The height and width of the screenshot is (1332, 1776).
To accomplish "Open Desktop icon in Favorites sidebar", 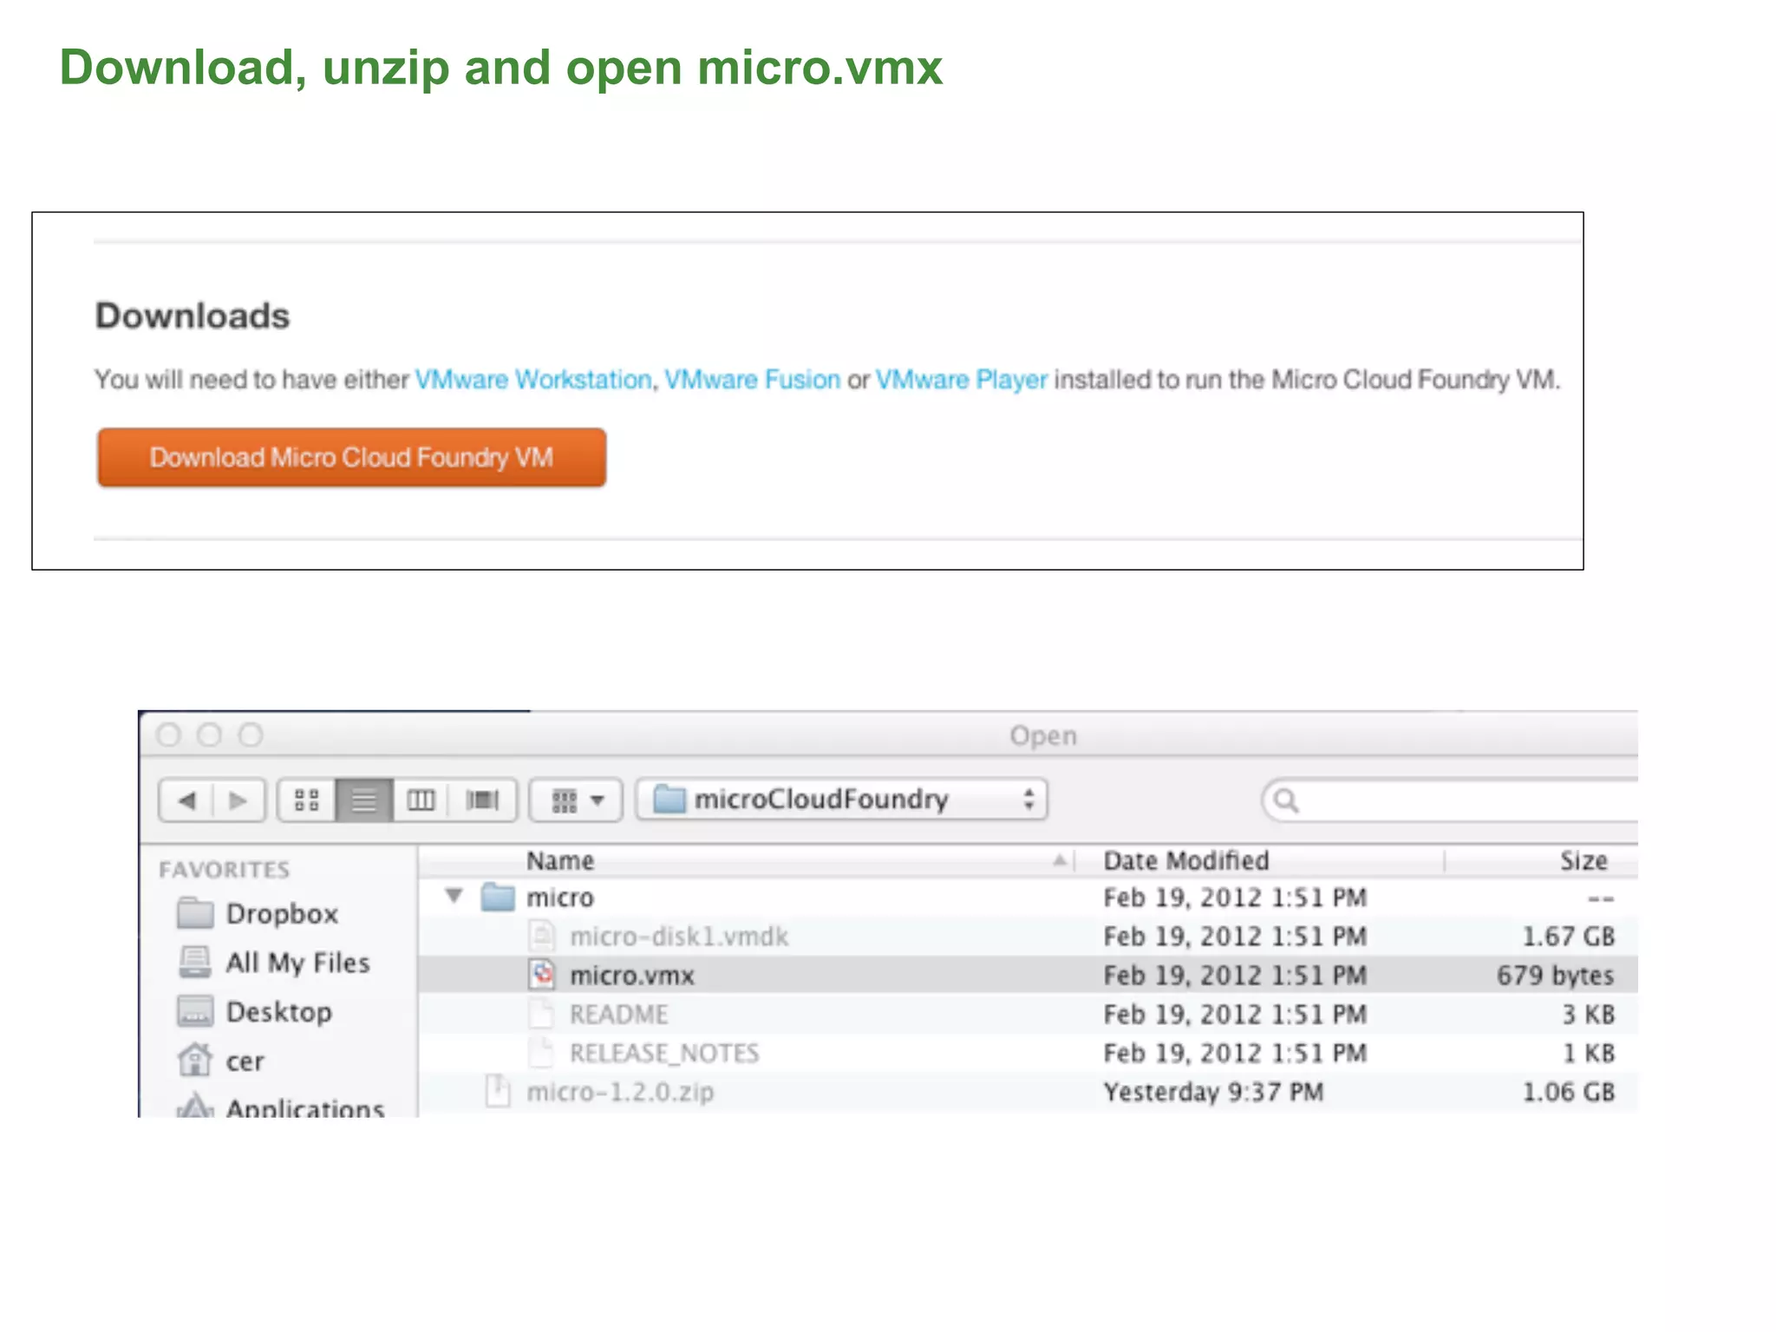I will pos(195,1011).
